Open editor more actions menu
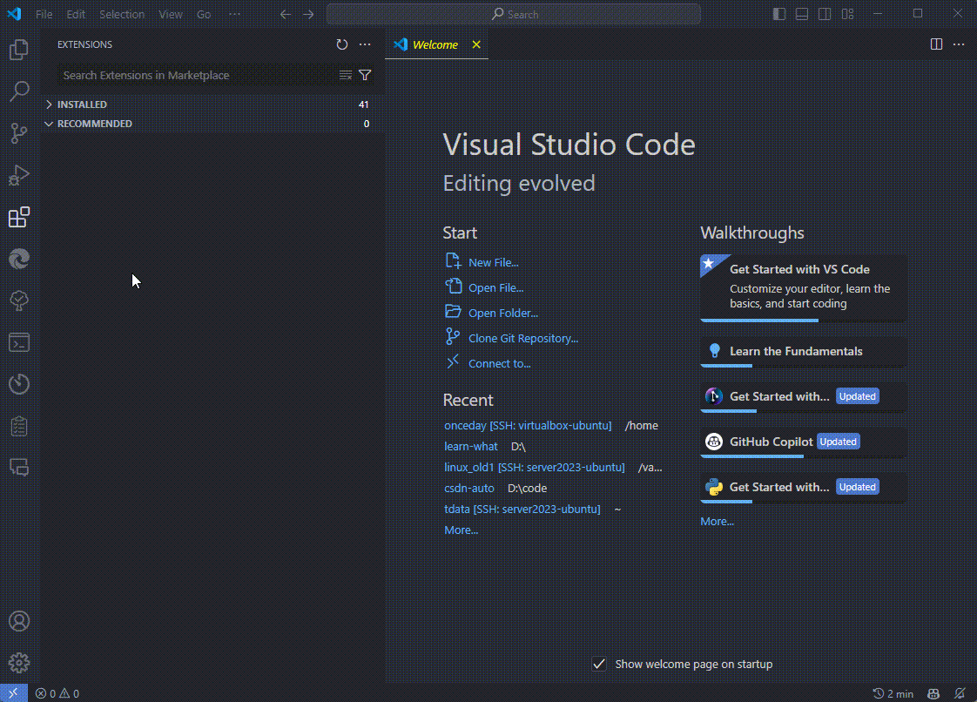Viewport: 977px width, 702px height. (x=959, y=44)
